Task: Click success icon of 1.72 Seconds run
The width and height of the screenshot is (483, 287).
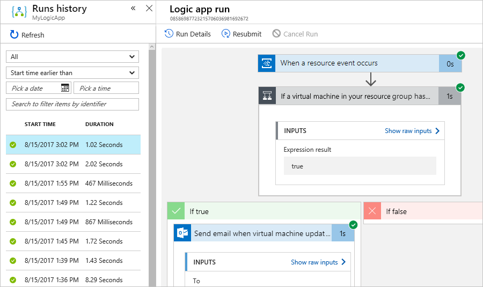Action: click(x=13, y=241)
